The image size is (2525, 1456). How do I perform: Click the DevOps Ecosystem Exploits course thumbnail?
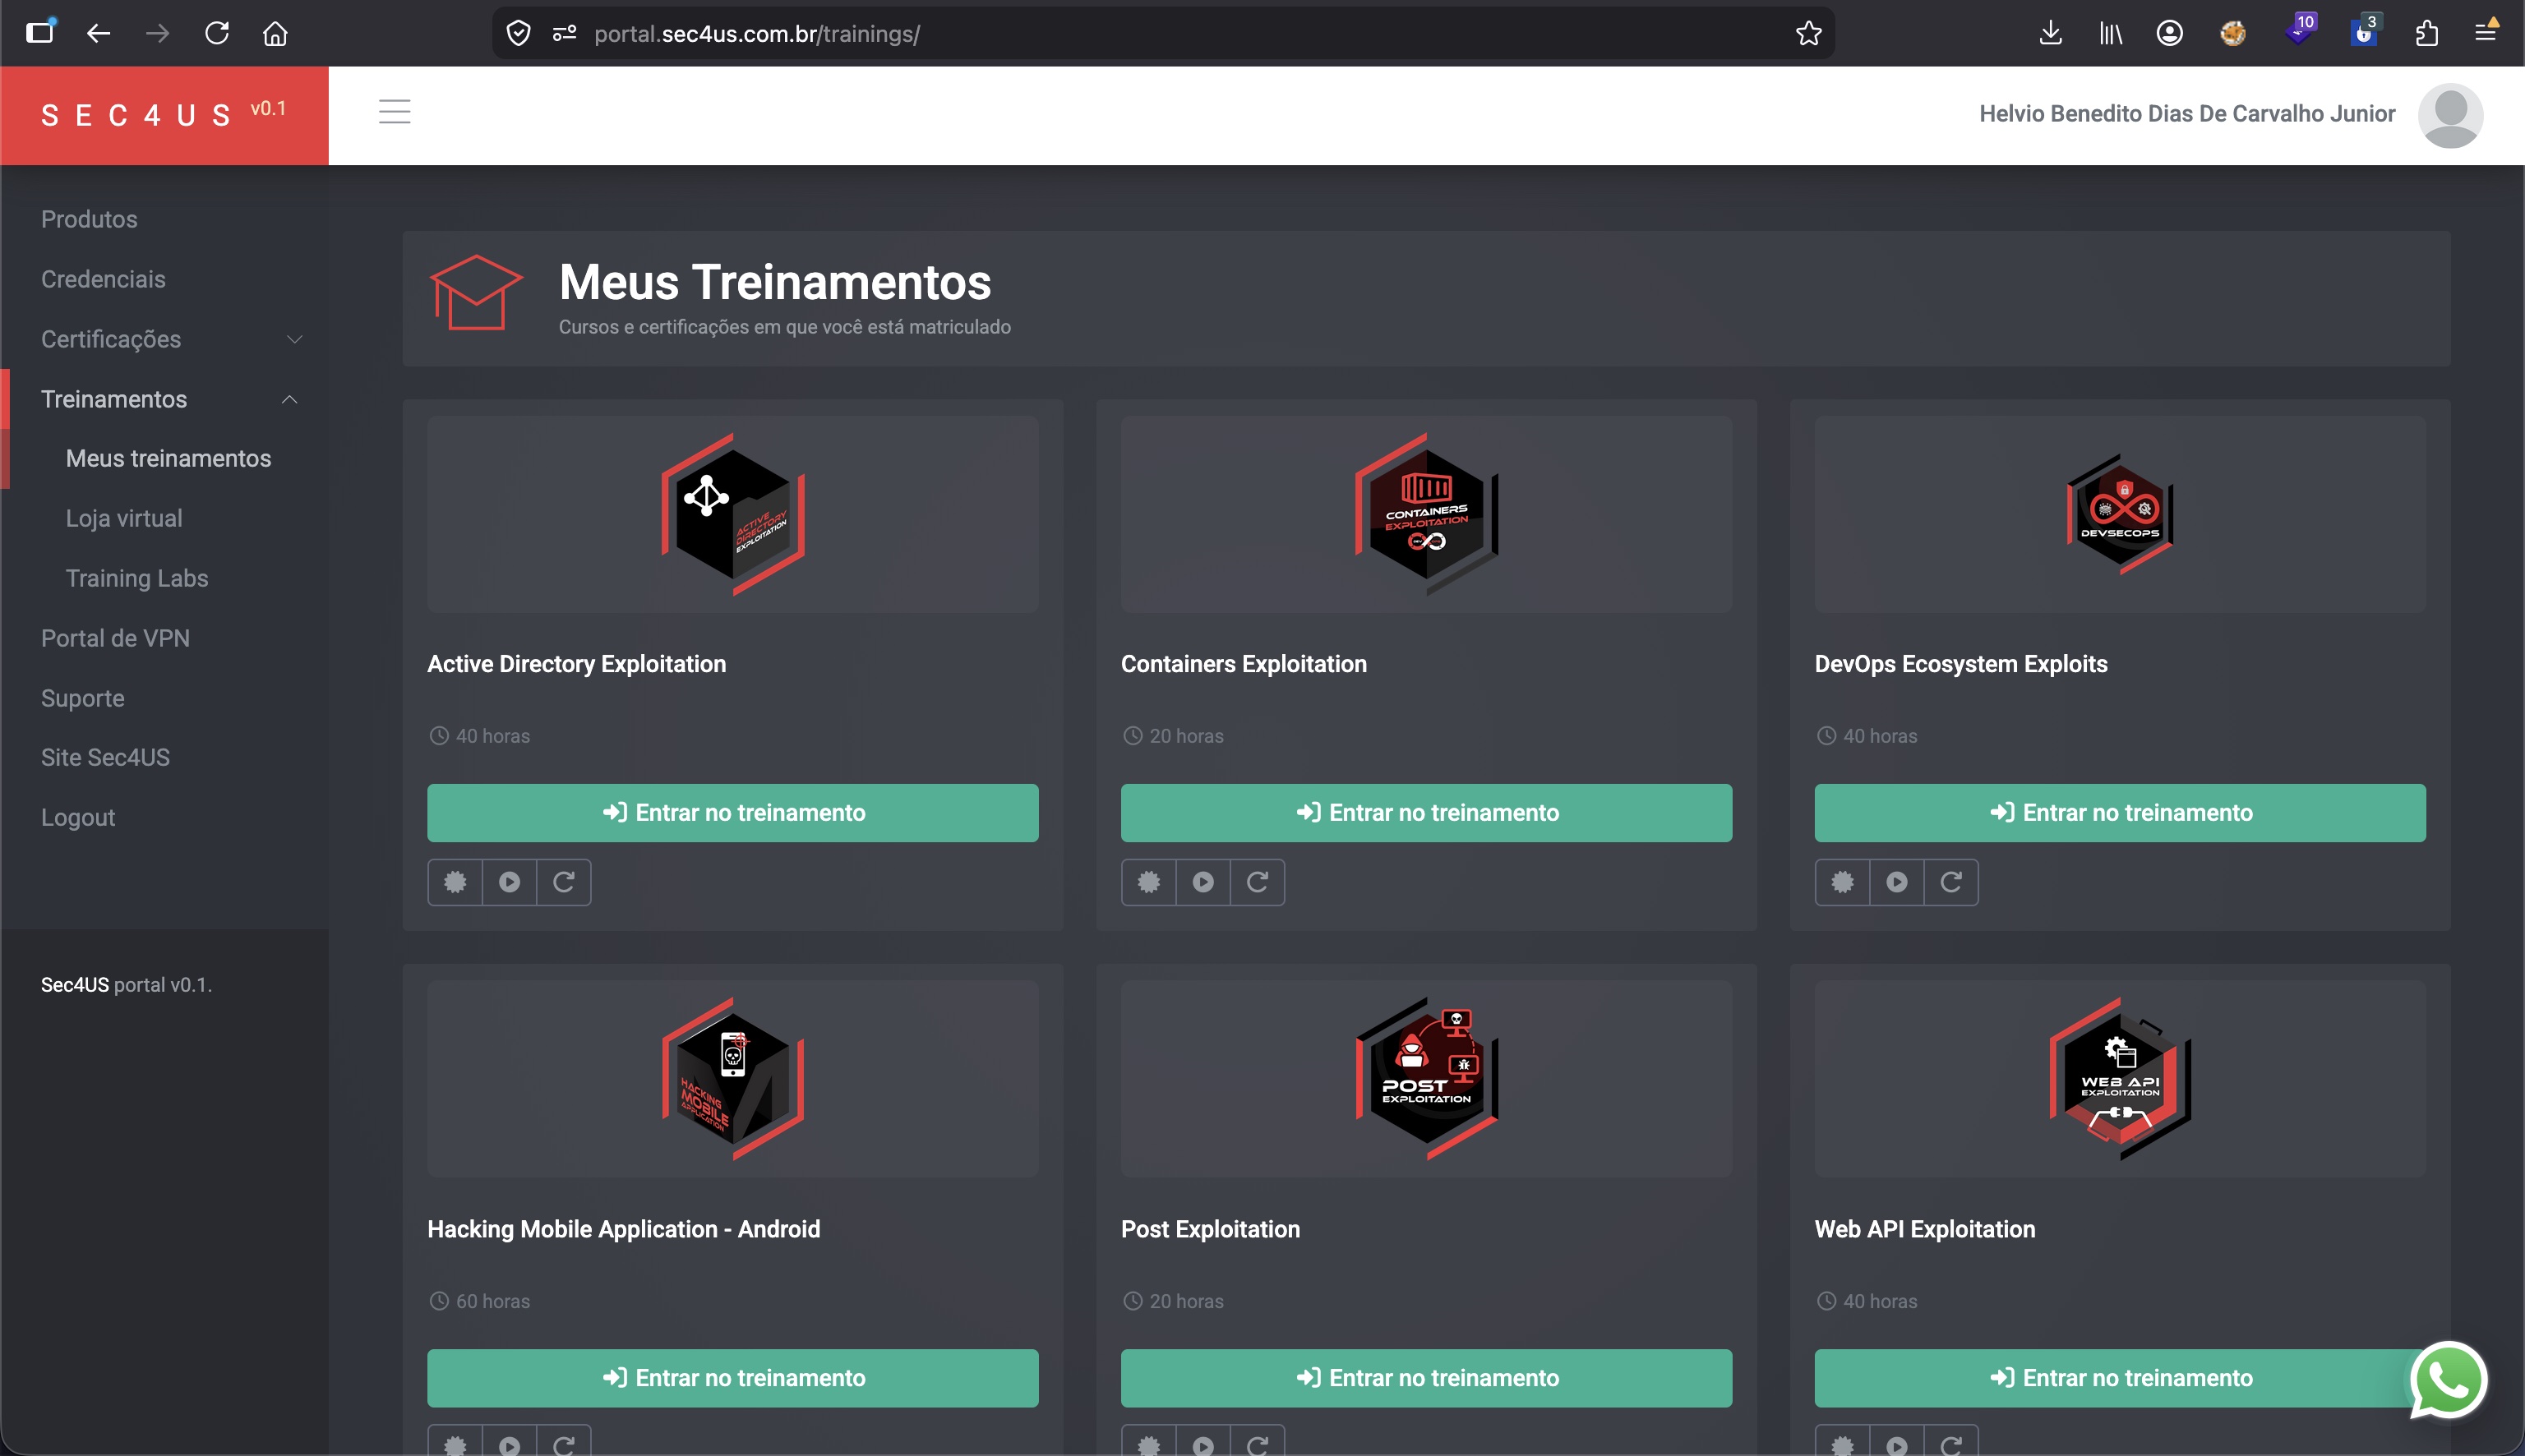[2120, 514]
